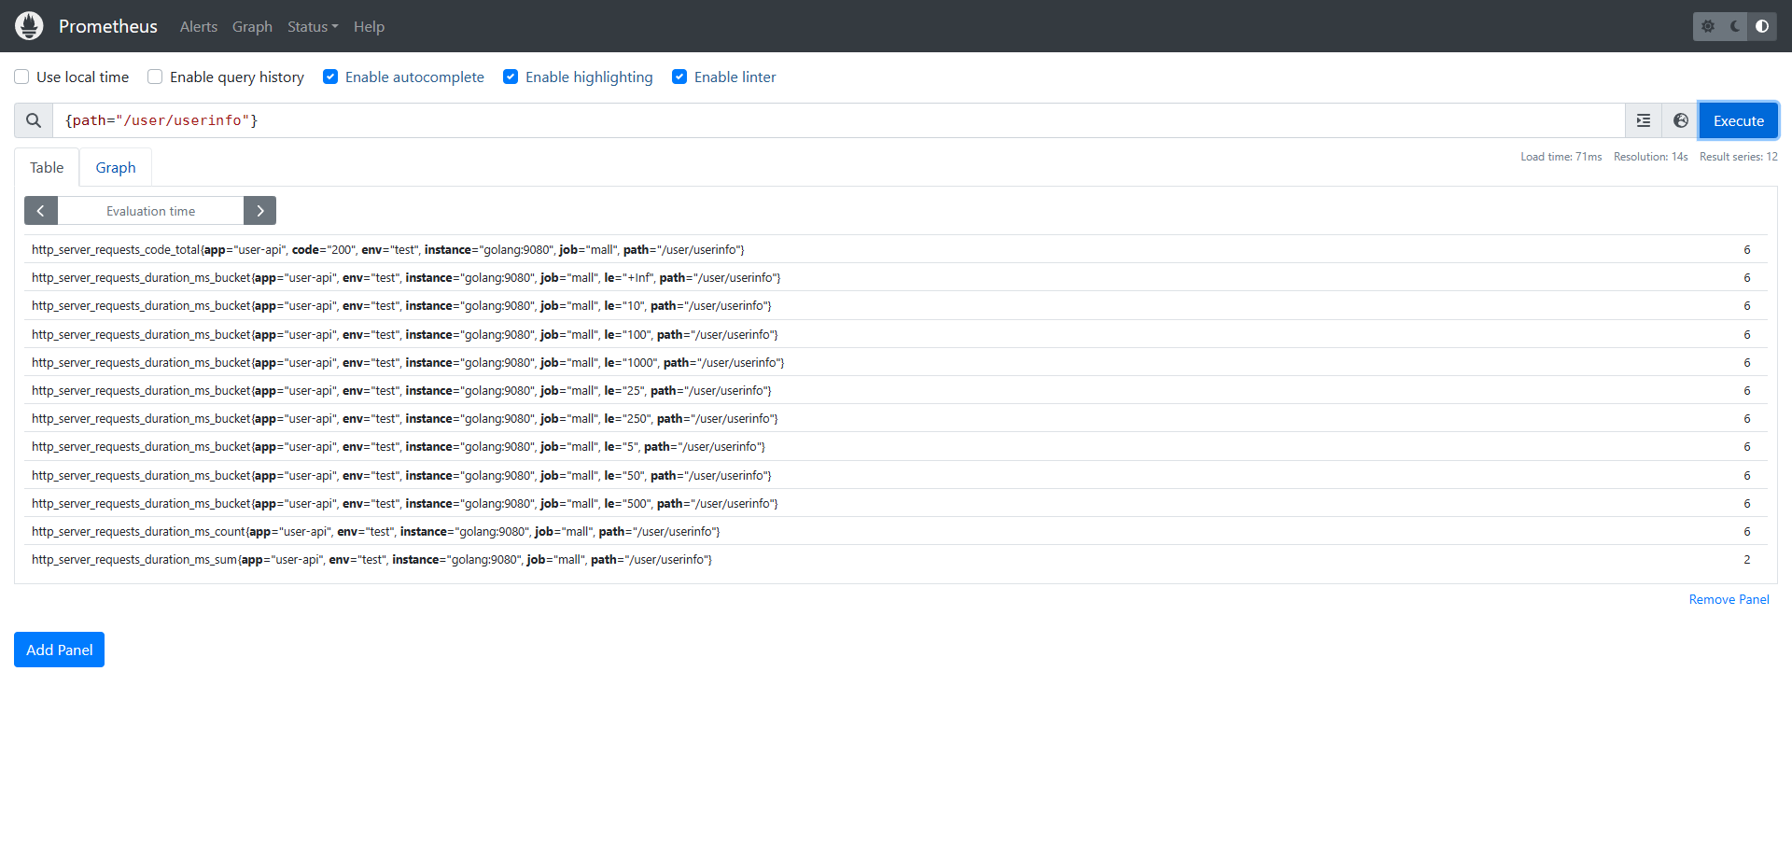Click the search magnifier icon
Viewport: 1792px width, 867px height.
(34, 120)
